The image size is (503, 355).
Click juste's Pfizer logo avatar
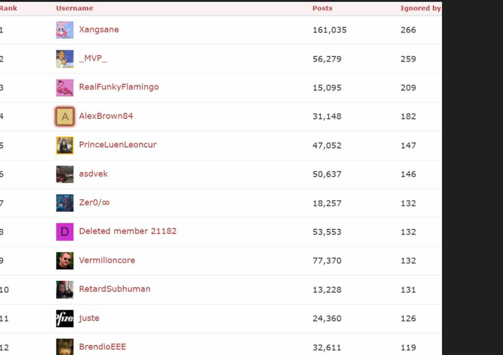(64, 318)
